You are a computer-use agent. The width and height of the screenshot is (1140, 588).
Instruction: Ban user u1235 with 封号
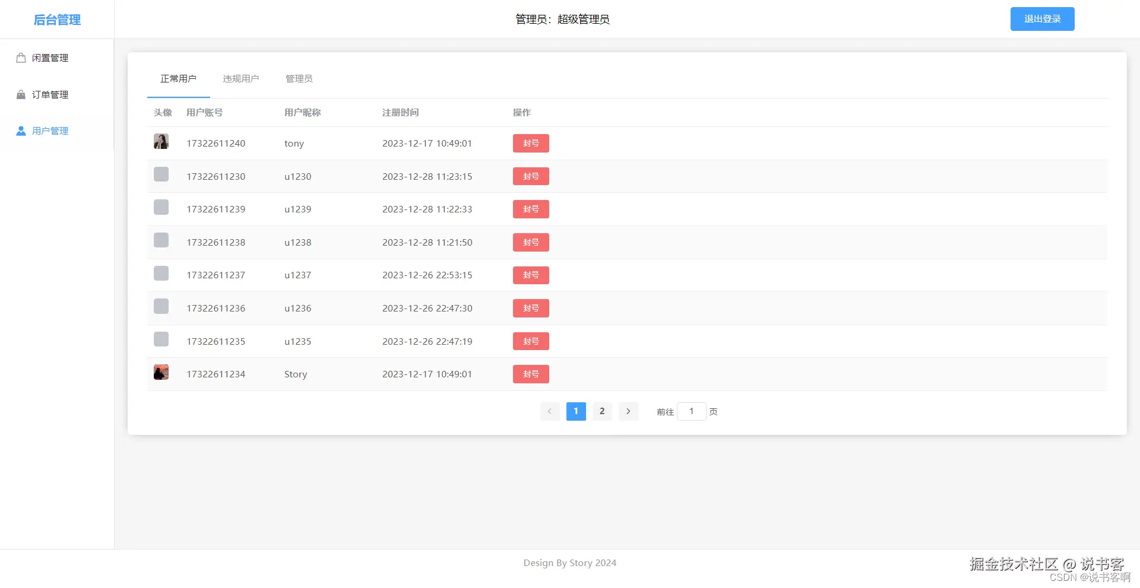click(531, 341)
